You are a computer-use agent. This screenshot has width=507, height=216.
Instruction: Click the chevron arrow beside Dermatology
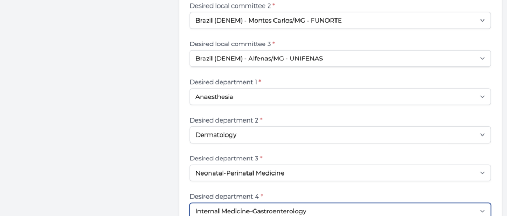point(482,135)
